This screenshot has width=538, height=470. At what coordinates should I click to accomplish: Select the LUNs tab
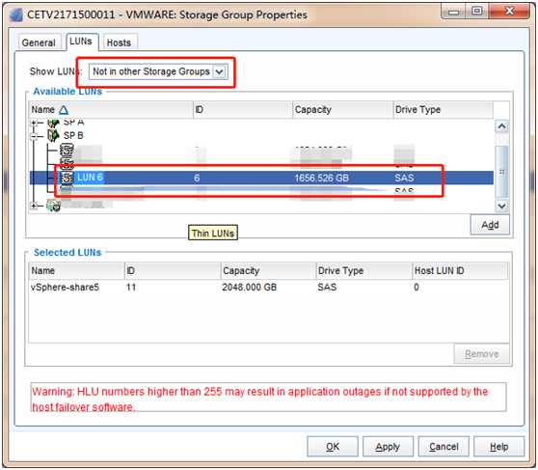point(81,41)
